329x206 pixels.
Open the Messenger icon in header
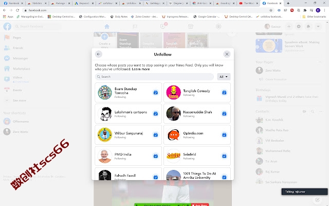299,26
